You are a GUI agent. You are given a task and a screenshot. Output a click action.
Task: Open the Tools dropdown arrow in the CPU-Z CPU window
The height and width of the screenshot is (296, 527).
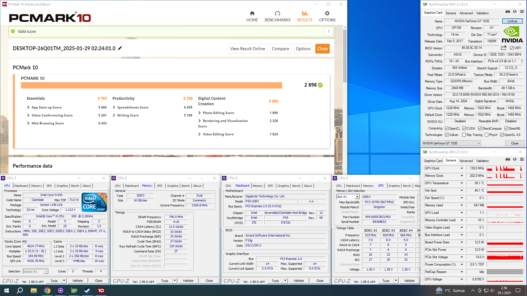tap(64, 281)
